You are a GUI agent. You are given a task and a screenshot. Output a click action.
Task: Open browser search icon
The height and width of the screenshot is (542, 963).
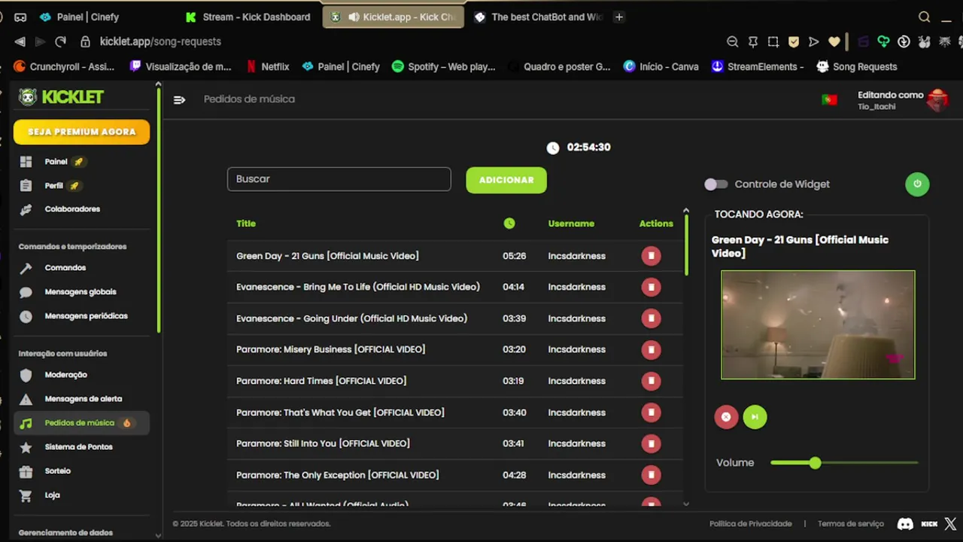925,17
